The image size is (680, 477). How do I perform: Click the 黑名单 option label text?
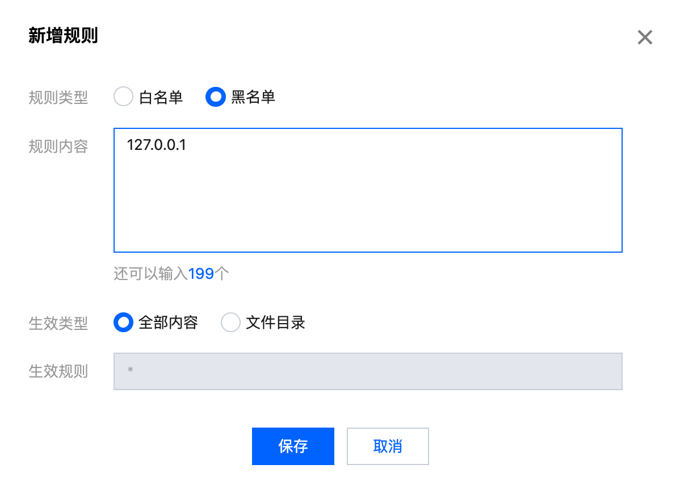[x=253, y=97]
